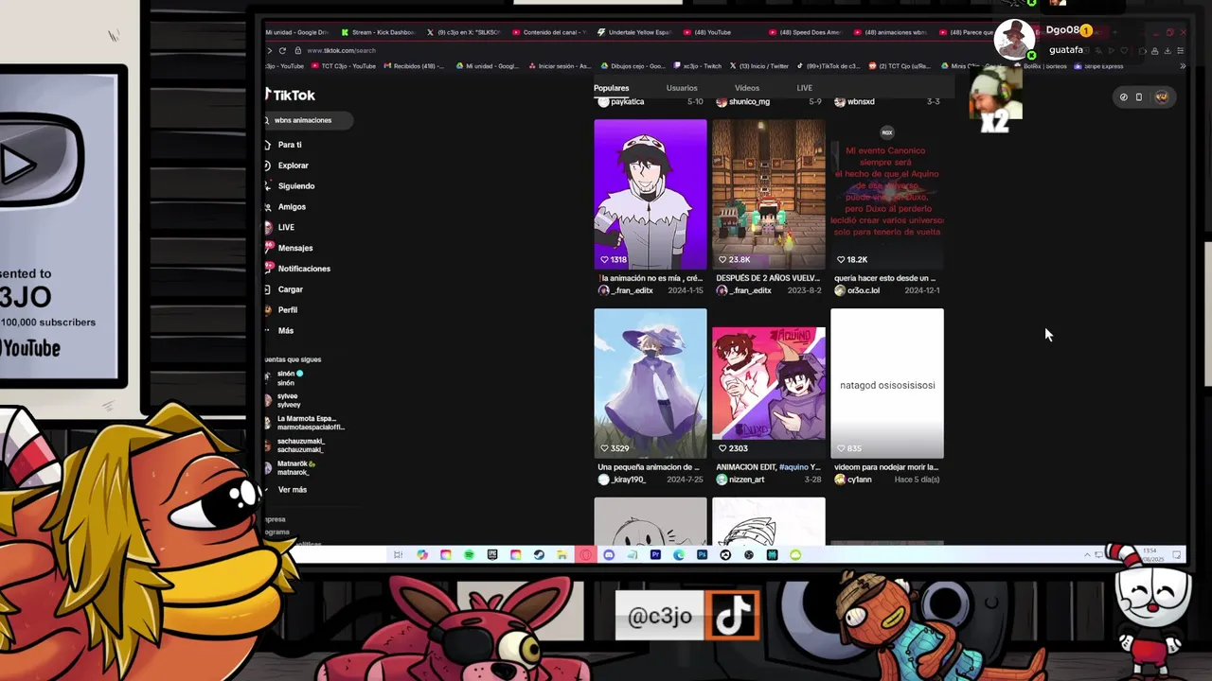The image size is (1212, 681).
Task: Open video thumbnail with 1318 likes
Action: pos(651,194)
